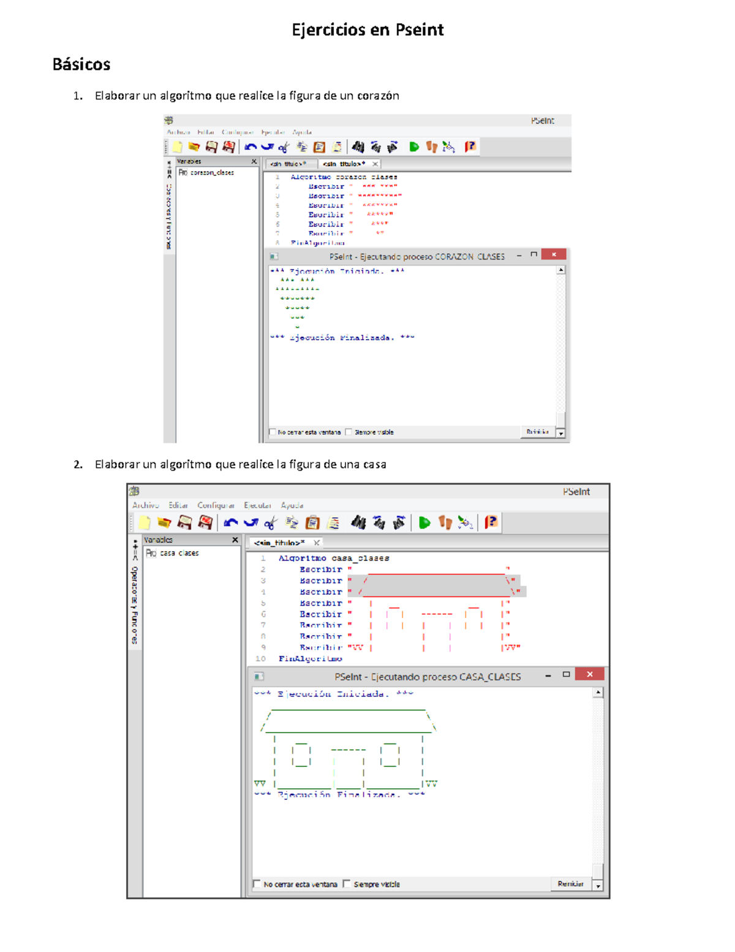
Task: Click the step-by-step footprints icon in casa_clases toolbar
Action: (445, 523)
